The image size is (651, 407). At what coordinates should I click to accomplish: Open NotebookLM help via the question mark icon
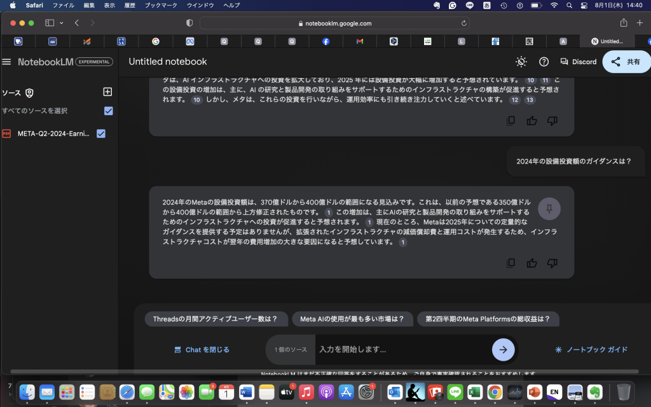click(x=544, y=62)
